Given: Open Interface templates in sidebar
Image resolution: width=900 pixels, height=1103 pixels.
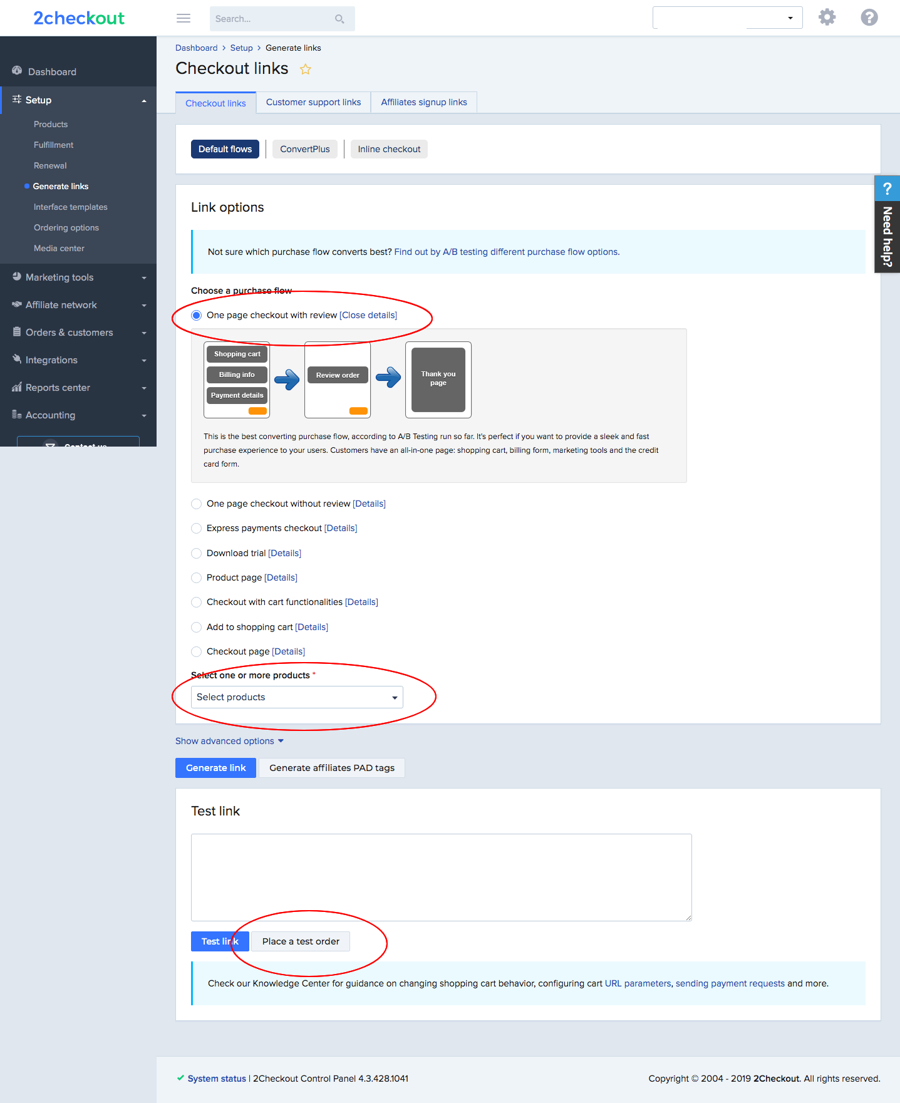Looking at the screenshot, I should pos(70,207).
